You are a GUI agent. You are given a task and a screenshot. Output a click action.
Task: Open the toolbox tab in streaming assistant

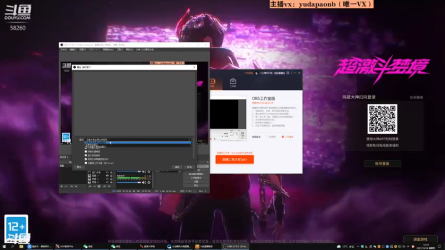(233, 83)
